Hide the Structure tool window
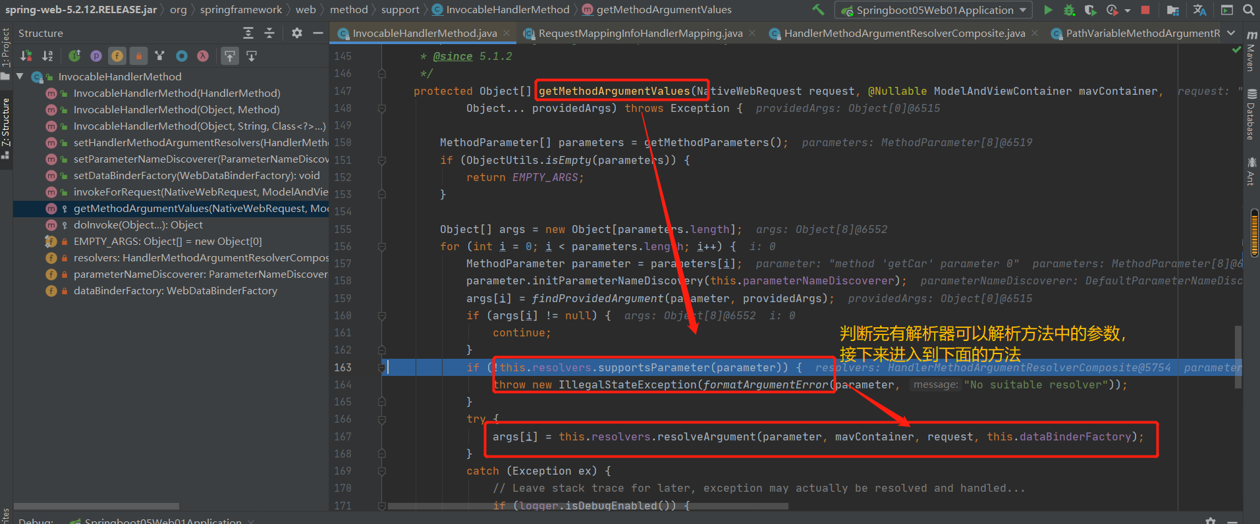 (318, 33)
